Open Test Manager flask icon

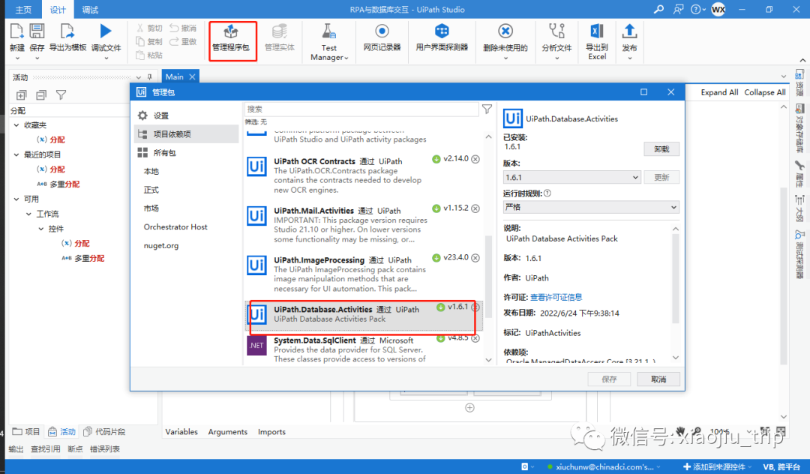tap(329, 31)
